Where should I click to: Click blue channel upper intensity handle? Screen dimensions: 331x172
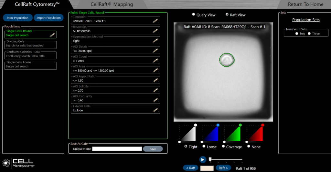pos(218,125)
